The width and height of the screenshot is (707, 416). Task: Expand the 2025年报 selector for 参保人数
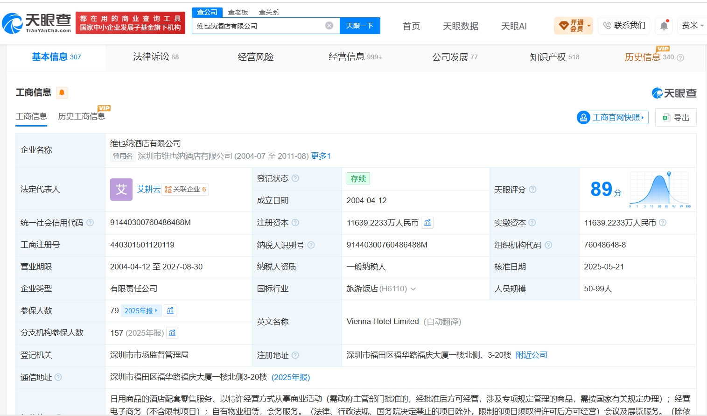click(141, 311)
